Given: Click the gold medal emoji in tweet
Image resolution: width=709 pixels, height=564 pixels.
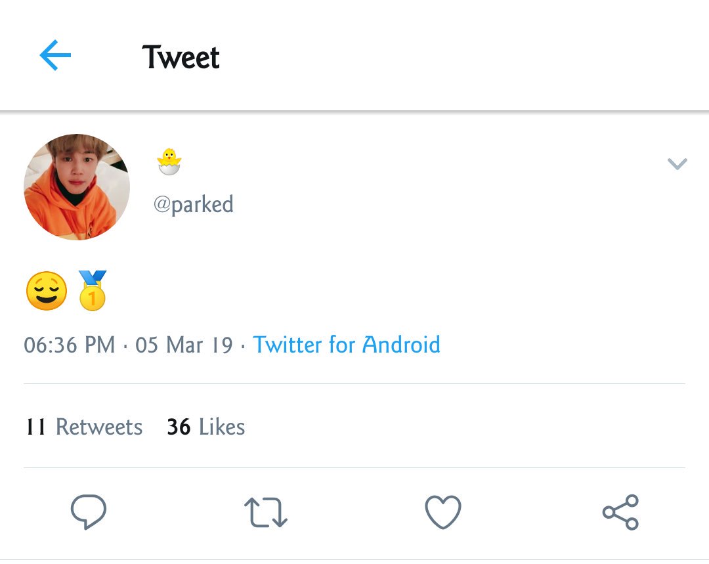Looking at the screenshot, I should click(93, 291).
